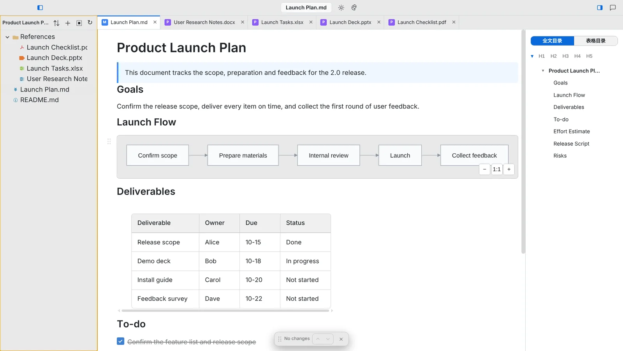Click the 'Internal review' flow box
This screenshot has width=623, height=351.
(329, 155)
